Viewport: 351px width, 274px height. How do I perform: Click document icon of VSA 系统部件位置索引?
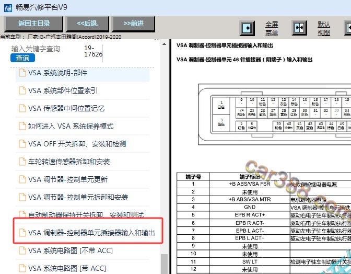22,90
